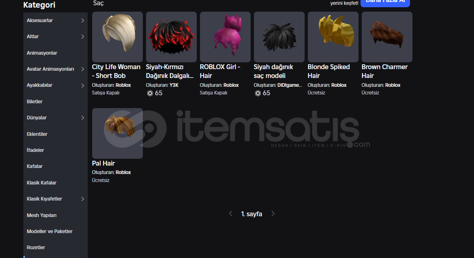Open the Animasyonlar category
This screenshot has width=474, height=258.
[42, 53]
